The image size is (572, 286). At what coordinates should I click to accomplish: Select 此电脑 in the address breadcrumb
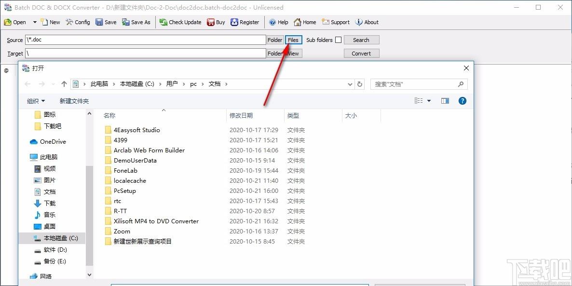[x=99, y=84]
